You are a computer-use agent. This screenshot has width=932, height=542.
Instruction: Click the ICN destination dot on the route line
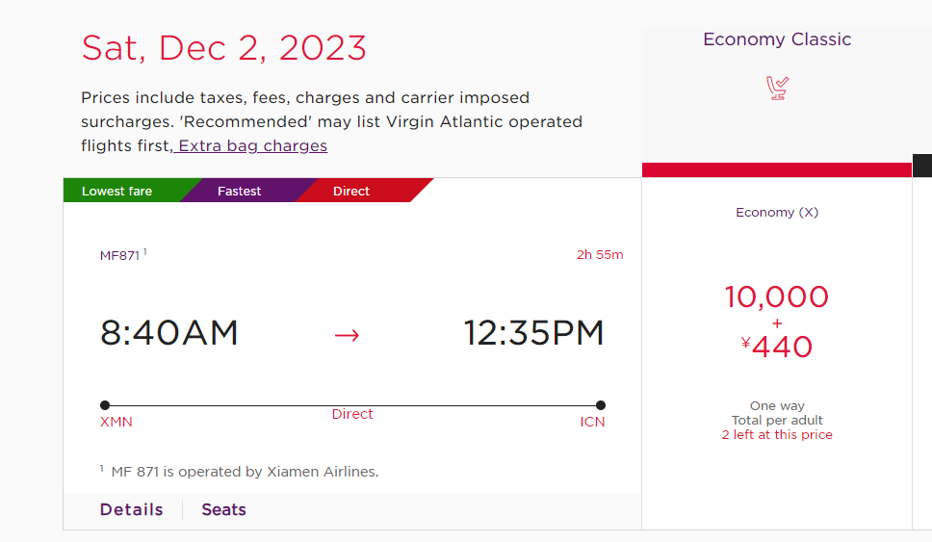click(601, 405)
